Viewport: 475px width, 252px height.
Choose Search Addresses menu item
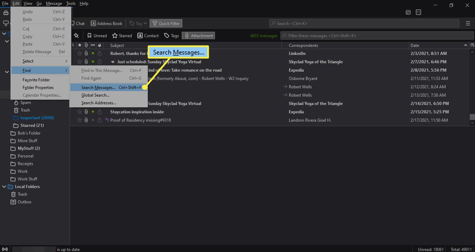(109, 103)
